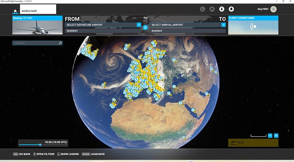This screenshot has height=162, width=294.
Task: Click the Guy7001 avatar picture
Action: pyautogui.click(x=274, y=9)
